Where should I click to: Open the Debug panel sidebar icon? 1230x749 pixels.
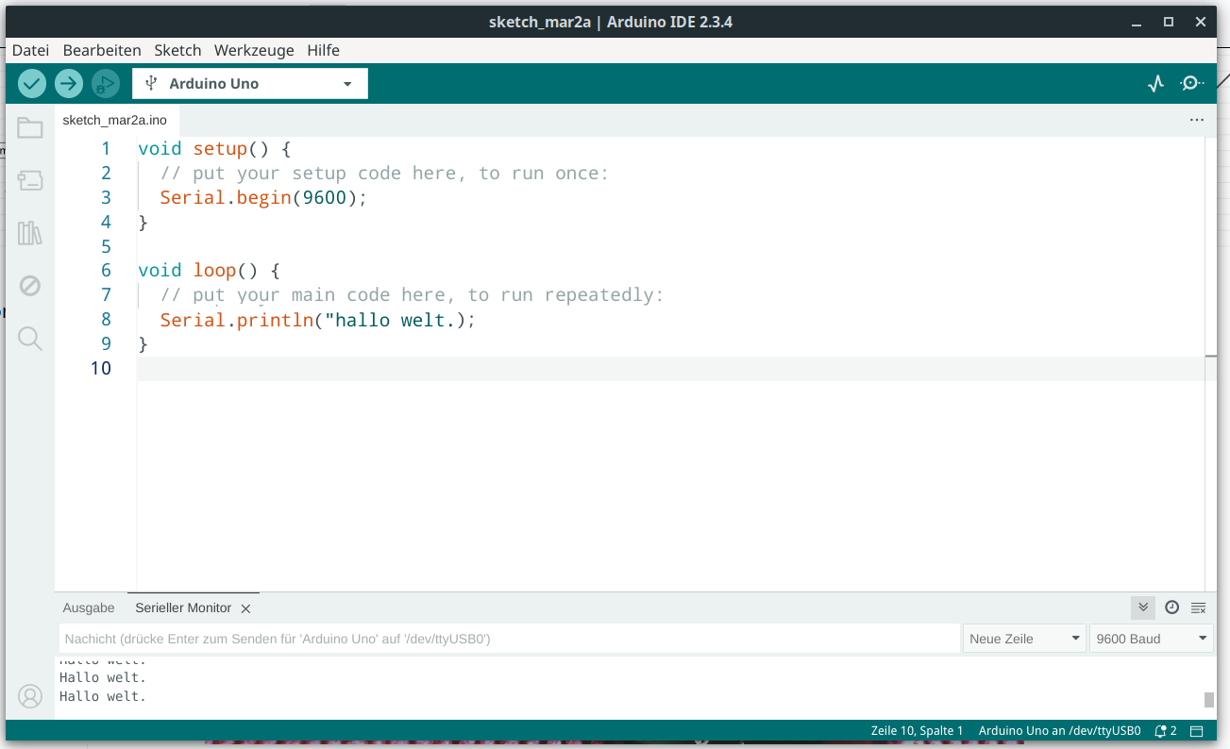point(29,286)
